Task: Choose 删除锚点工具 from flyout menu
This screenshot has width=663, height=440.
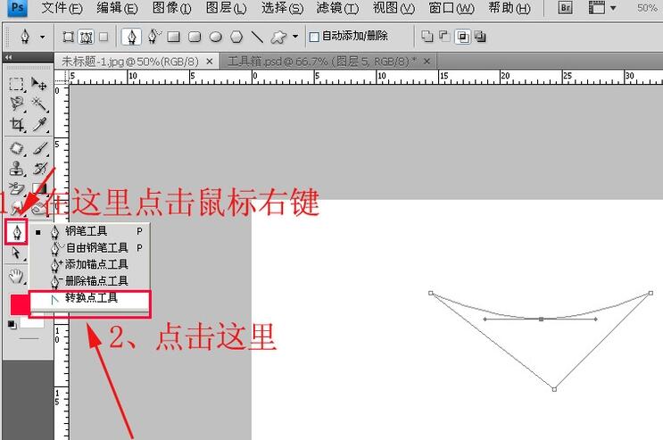Action: [x=89, y=281]
